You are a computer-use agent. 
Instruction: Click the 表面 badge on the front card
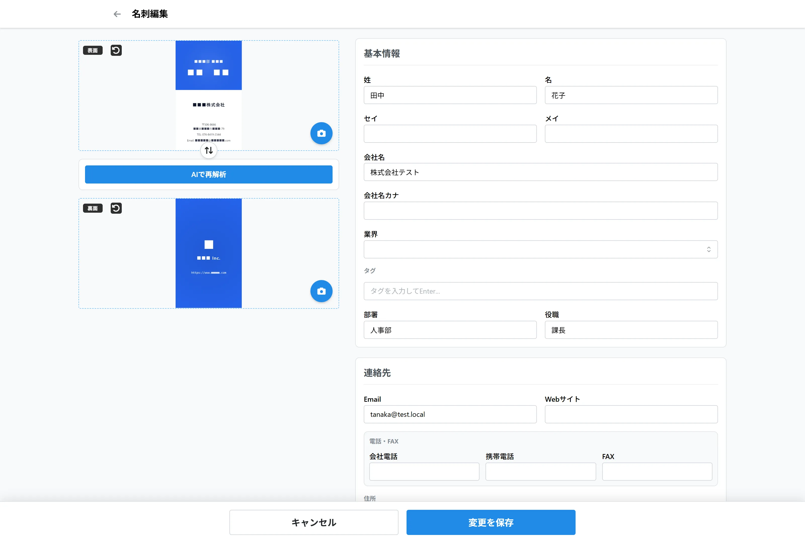pos(93,50)
